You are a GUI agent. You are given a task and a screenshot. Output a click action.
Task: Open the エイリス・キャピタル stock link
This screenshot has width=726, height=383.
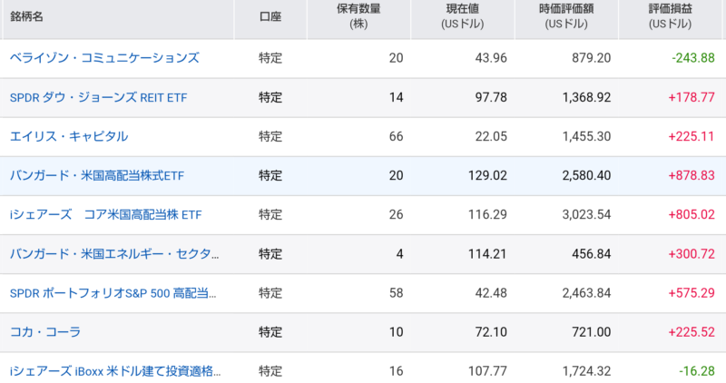click(x=69, y=137)
